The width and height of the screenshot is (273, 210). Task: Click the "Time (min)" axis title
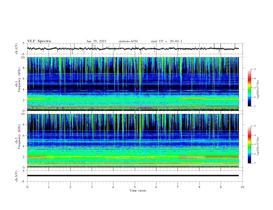tap(138, 190)
